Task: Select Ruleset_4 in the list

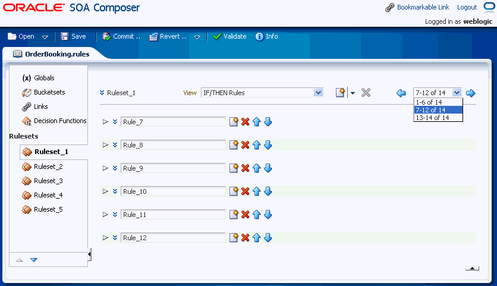Action: pos(42,195)
